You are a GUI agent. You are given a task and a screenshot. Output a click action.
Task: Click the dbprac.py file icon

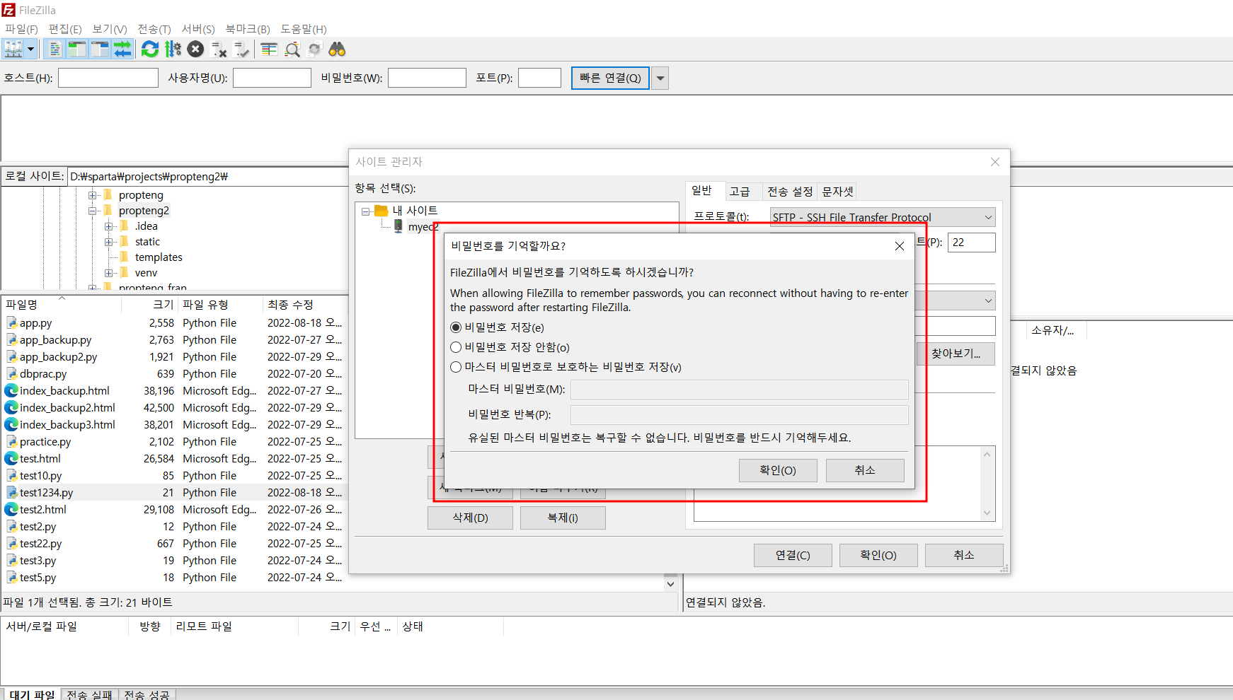pos(12,373)
